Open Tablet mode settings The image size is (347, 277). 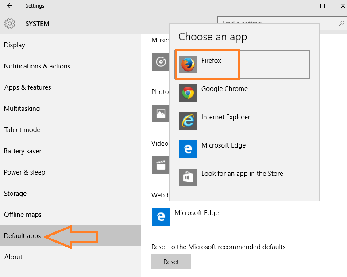click(x=70, y=130)
